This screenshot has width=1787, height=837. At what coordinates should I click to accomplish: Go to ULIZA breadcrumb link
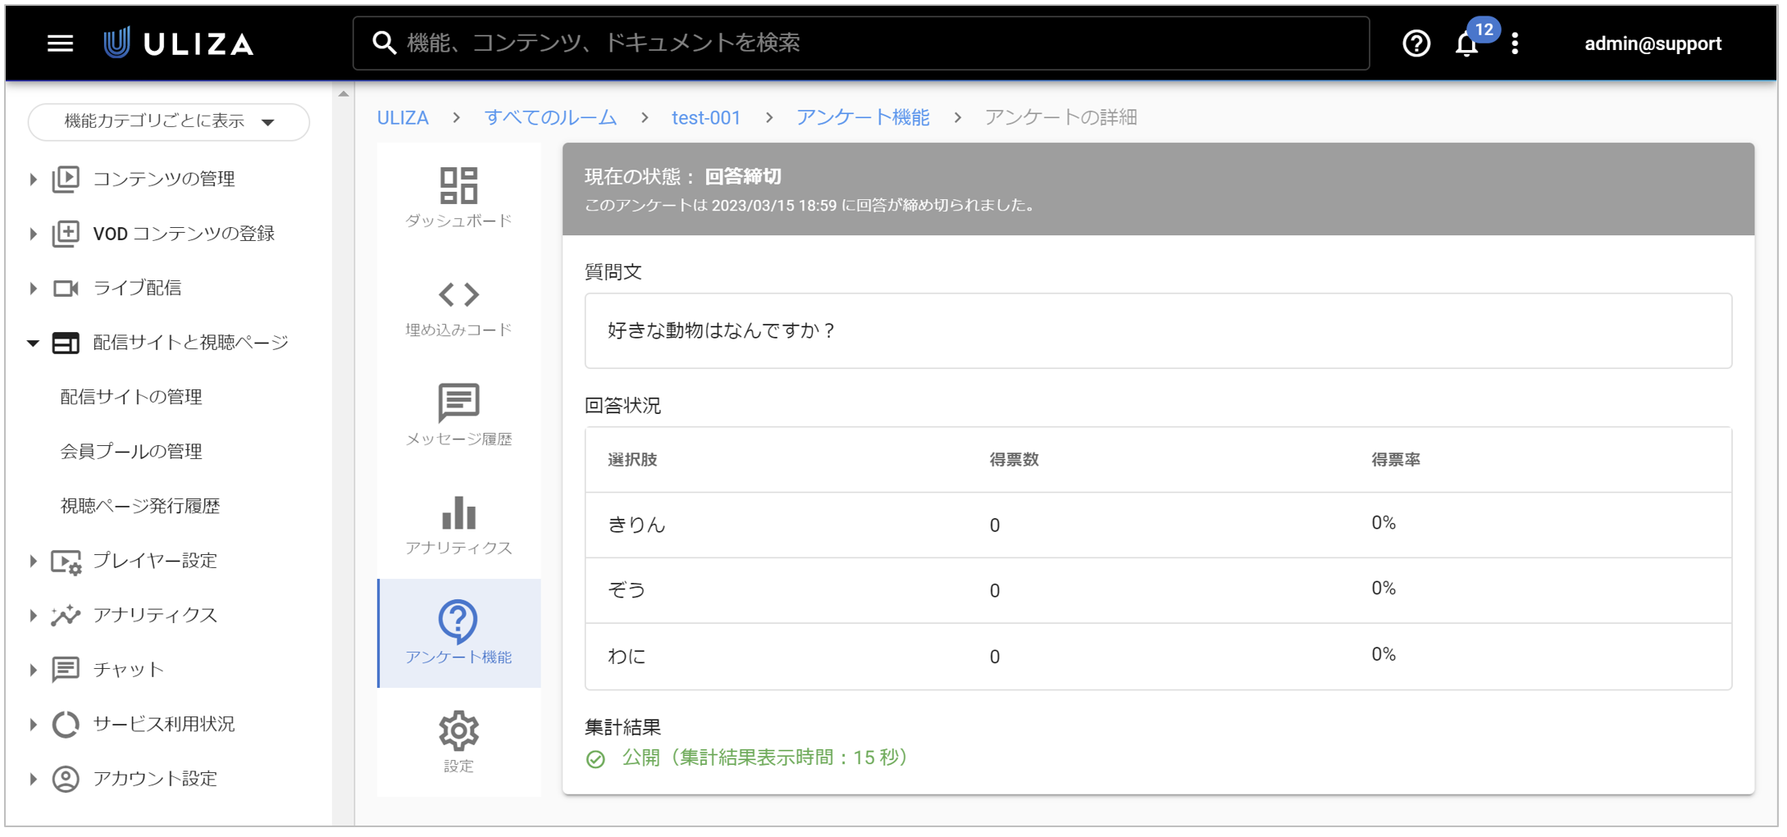click(403, 118)
